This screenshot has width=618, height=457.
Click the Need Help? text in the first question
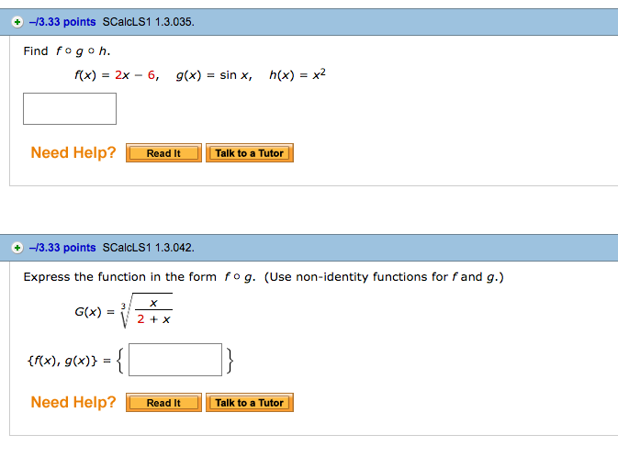(x=73, y=153)
